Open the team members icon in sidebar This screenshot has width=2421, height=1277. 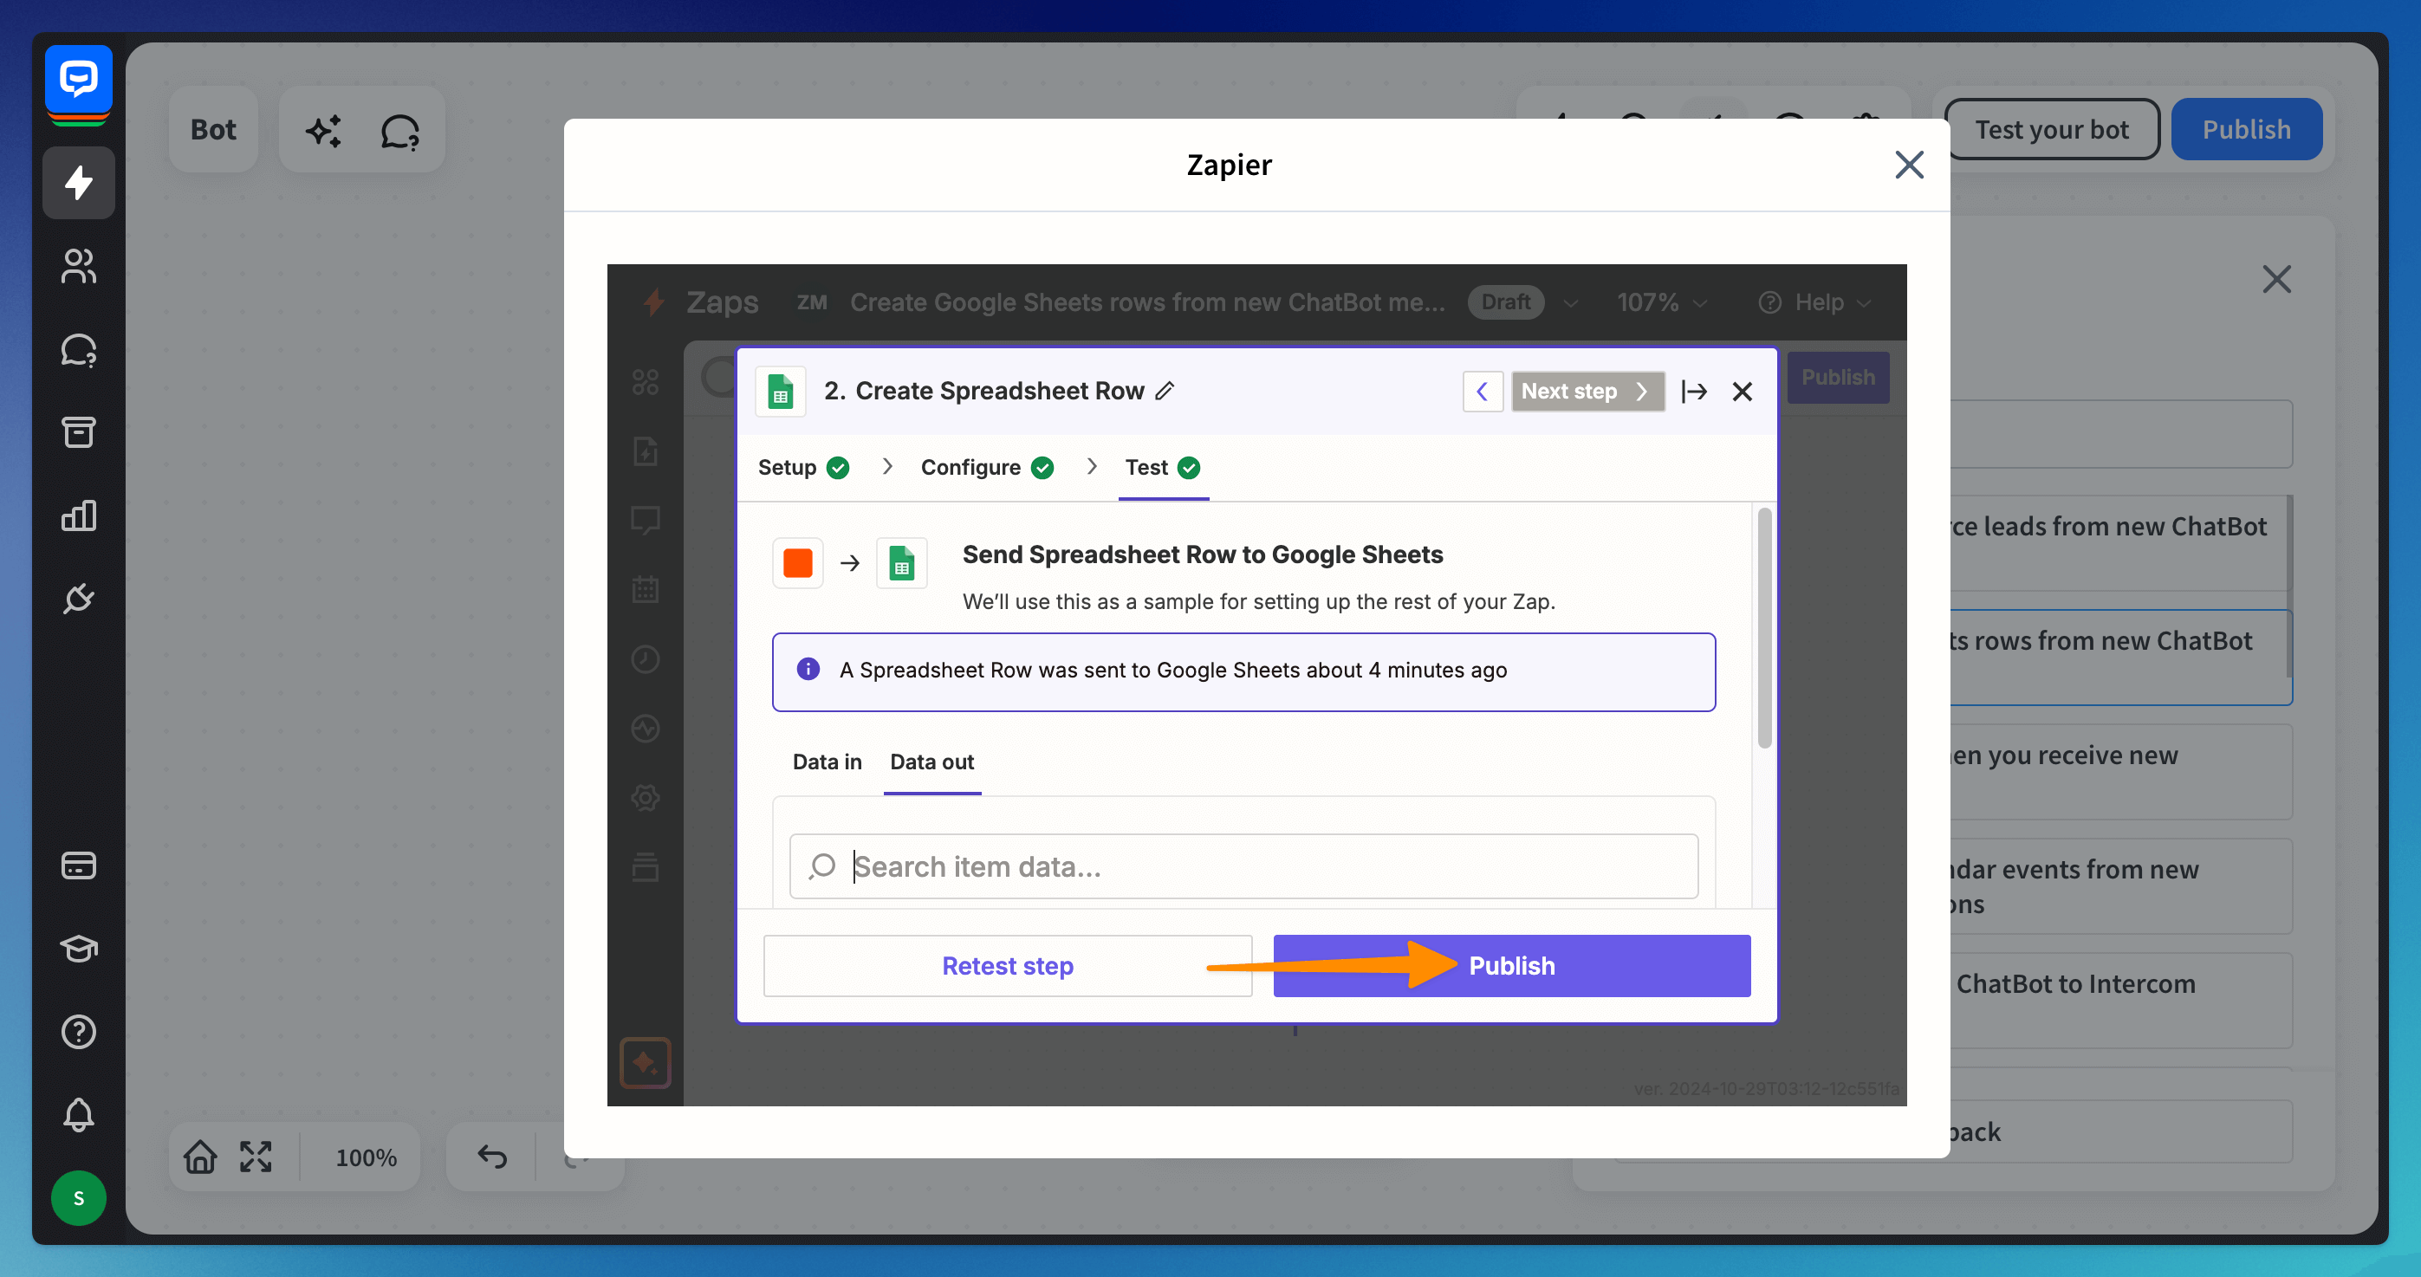pyautogui.click(x=78, y=266)
